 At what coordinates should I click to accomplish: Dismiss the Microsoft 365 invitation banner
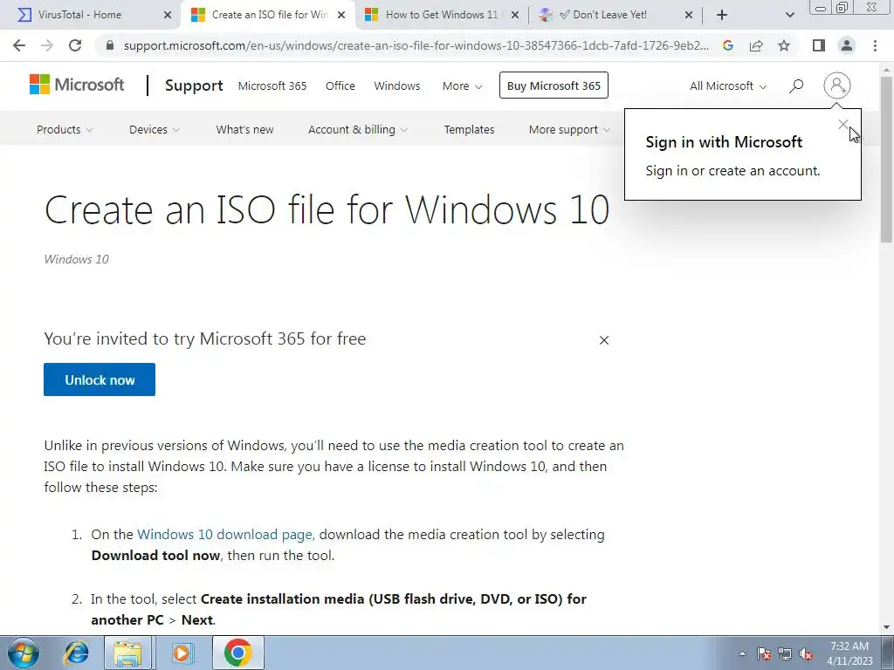pyautogui.click(x=604, y=340)
